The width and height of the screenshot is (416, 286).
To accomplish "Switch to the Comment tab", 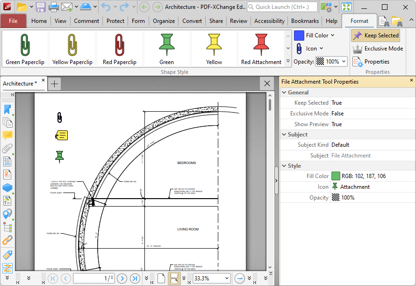I will pos(86,21).
